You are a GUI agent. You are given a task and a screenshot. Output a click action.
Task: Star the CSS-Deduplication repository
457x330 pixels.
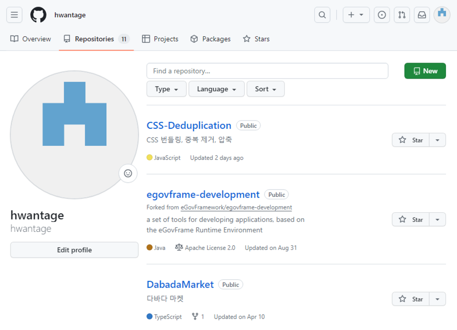pyautogui.click(x=411, y=140)
